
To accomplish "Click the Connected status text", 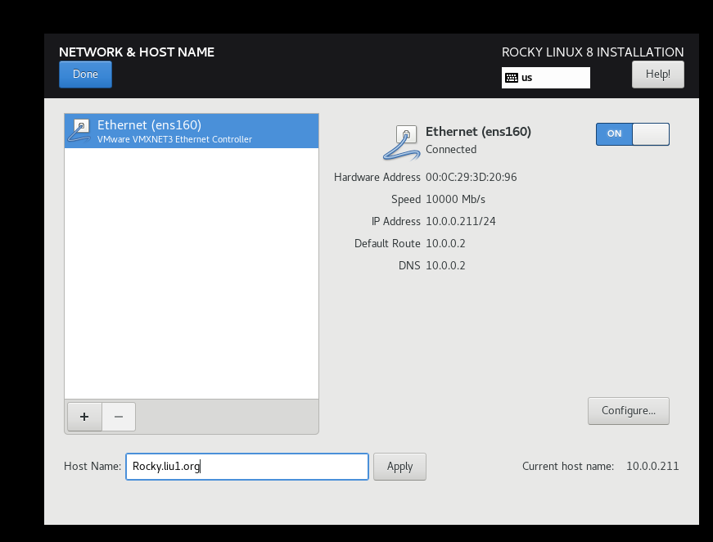I will point(451,150).
